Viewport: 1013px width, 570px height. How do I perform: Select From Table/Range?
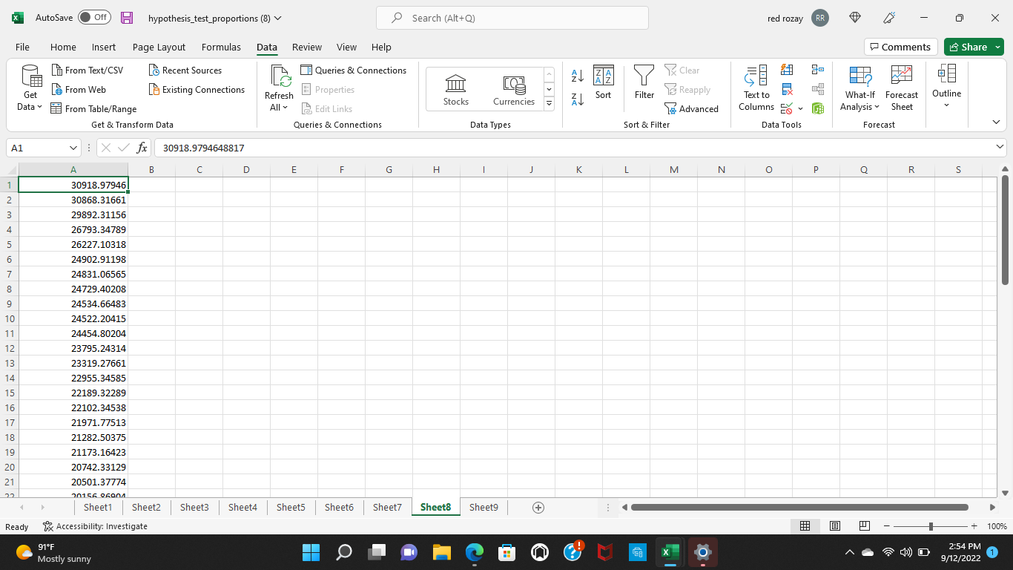[93, 108]
